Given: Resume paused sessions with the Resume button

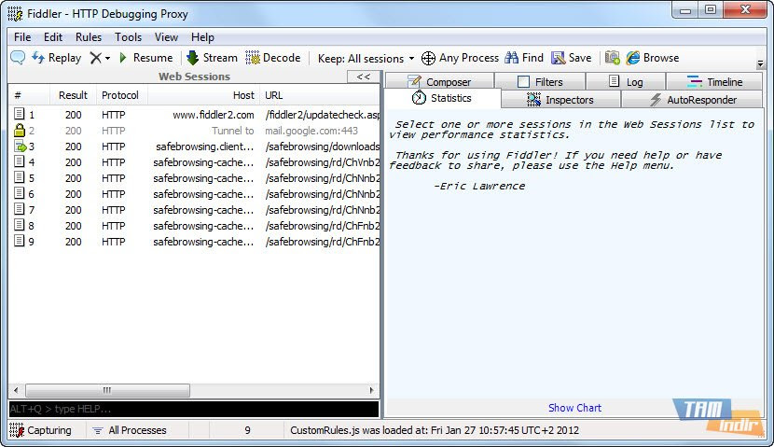Looking at the screenshot, I should [146, 58].
